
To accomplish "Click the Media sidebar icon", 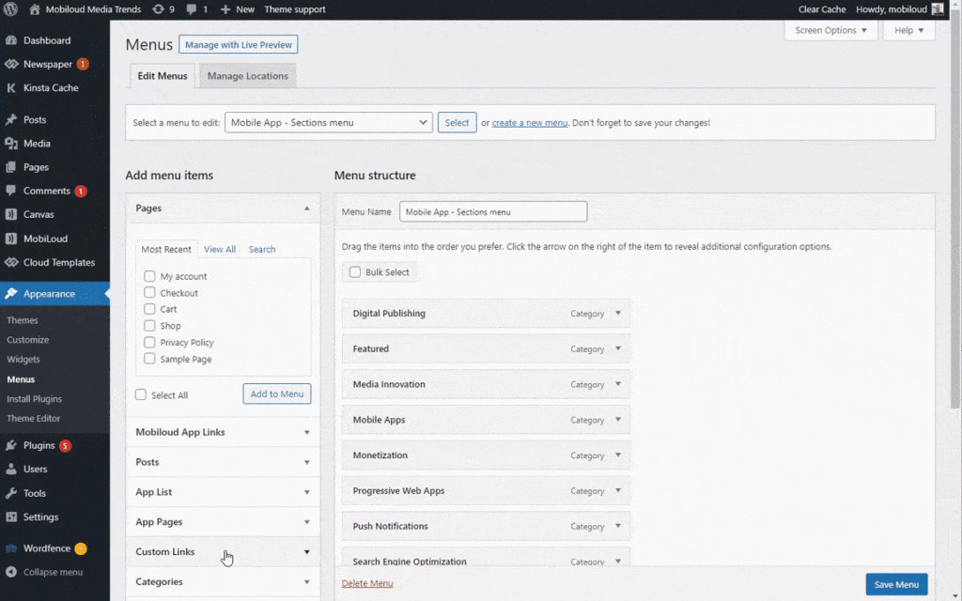I will 11,144.
